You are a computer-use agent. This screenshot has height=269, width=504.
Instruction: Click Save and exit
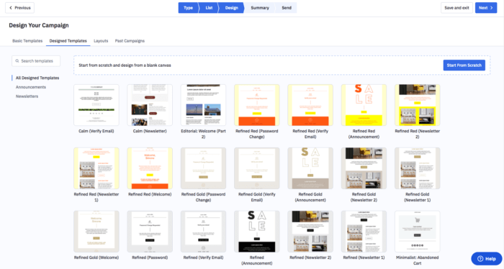coord(456,8)
